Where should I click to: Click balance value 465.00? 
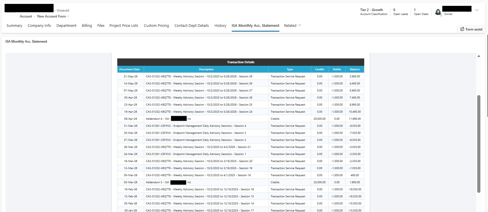coord(355,175)
